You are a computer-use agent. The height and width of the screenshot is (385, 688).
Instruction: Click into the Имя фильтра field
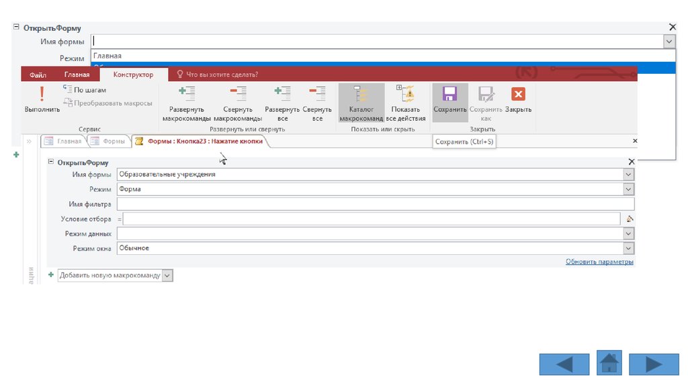pos(375,204)
